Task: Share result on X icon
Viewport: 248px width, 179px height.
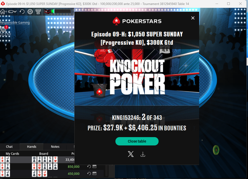Action: (x=131, y=154)
